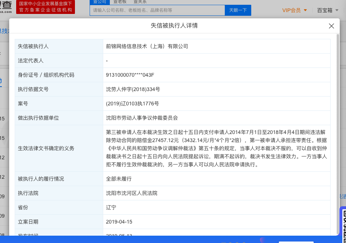Viewport: 346px width, 243px height.
Task: Click the red 官方备案企业征信机构 banner
Action: coord(46,7)
